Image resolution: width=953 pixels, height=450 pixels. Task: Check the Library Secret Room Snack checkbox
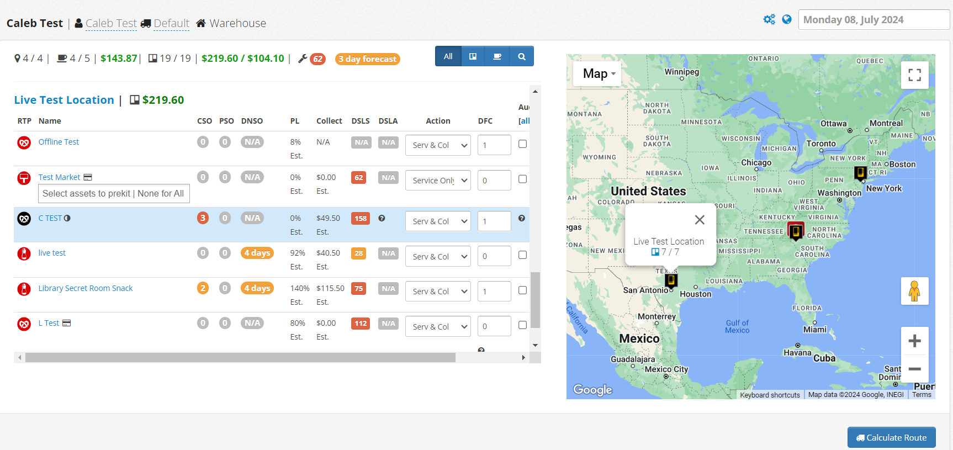(x=522, y=290)
